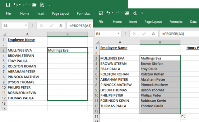Open Formulas tab in left window

point(83,13)
